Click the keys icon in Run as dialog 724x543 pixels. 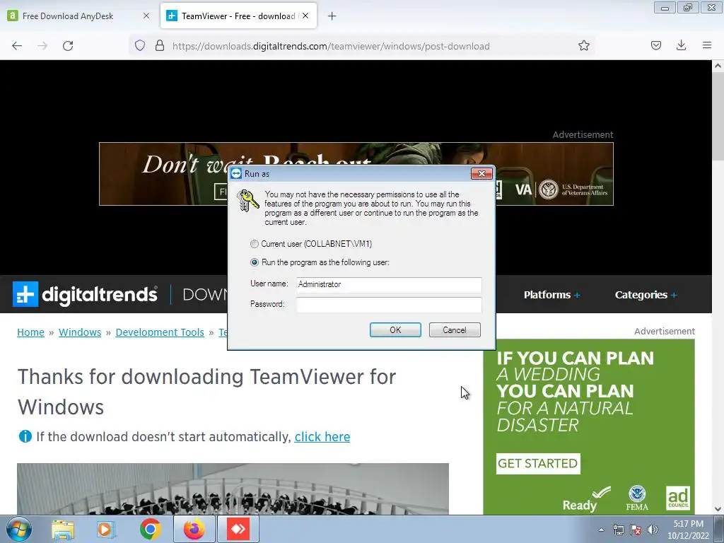(247, 201)
